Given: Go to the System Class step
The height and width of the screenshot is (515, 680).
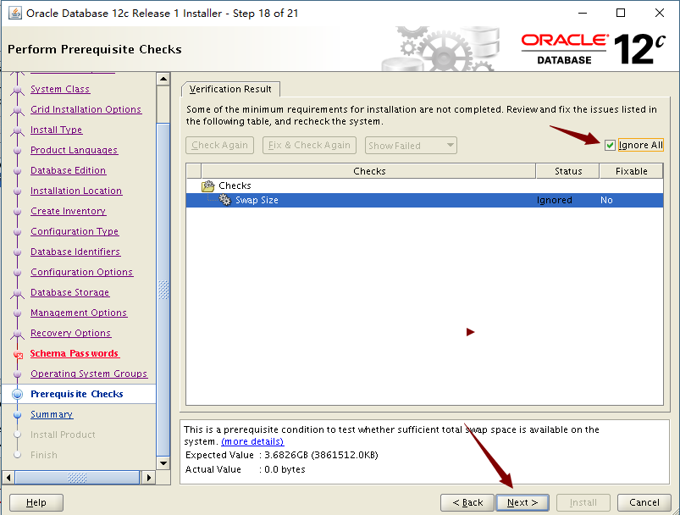Looking at the screenshot, I should click(x=60, y=89).
